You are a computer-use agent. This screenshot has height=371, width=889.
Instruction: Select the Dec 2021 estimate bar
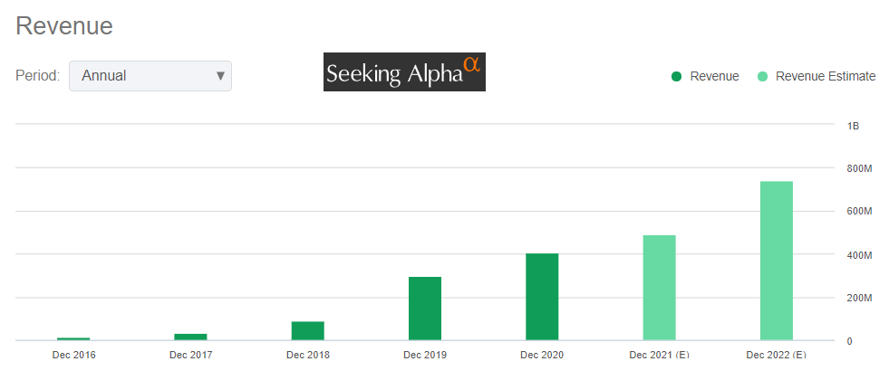[x=659, y=288]
